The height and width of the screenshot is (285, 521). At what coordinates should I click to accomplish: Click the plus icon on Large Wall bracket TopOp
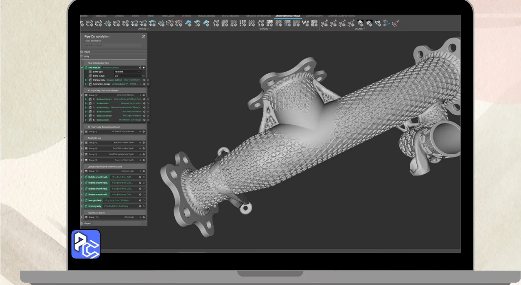(140, 142)
